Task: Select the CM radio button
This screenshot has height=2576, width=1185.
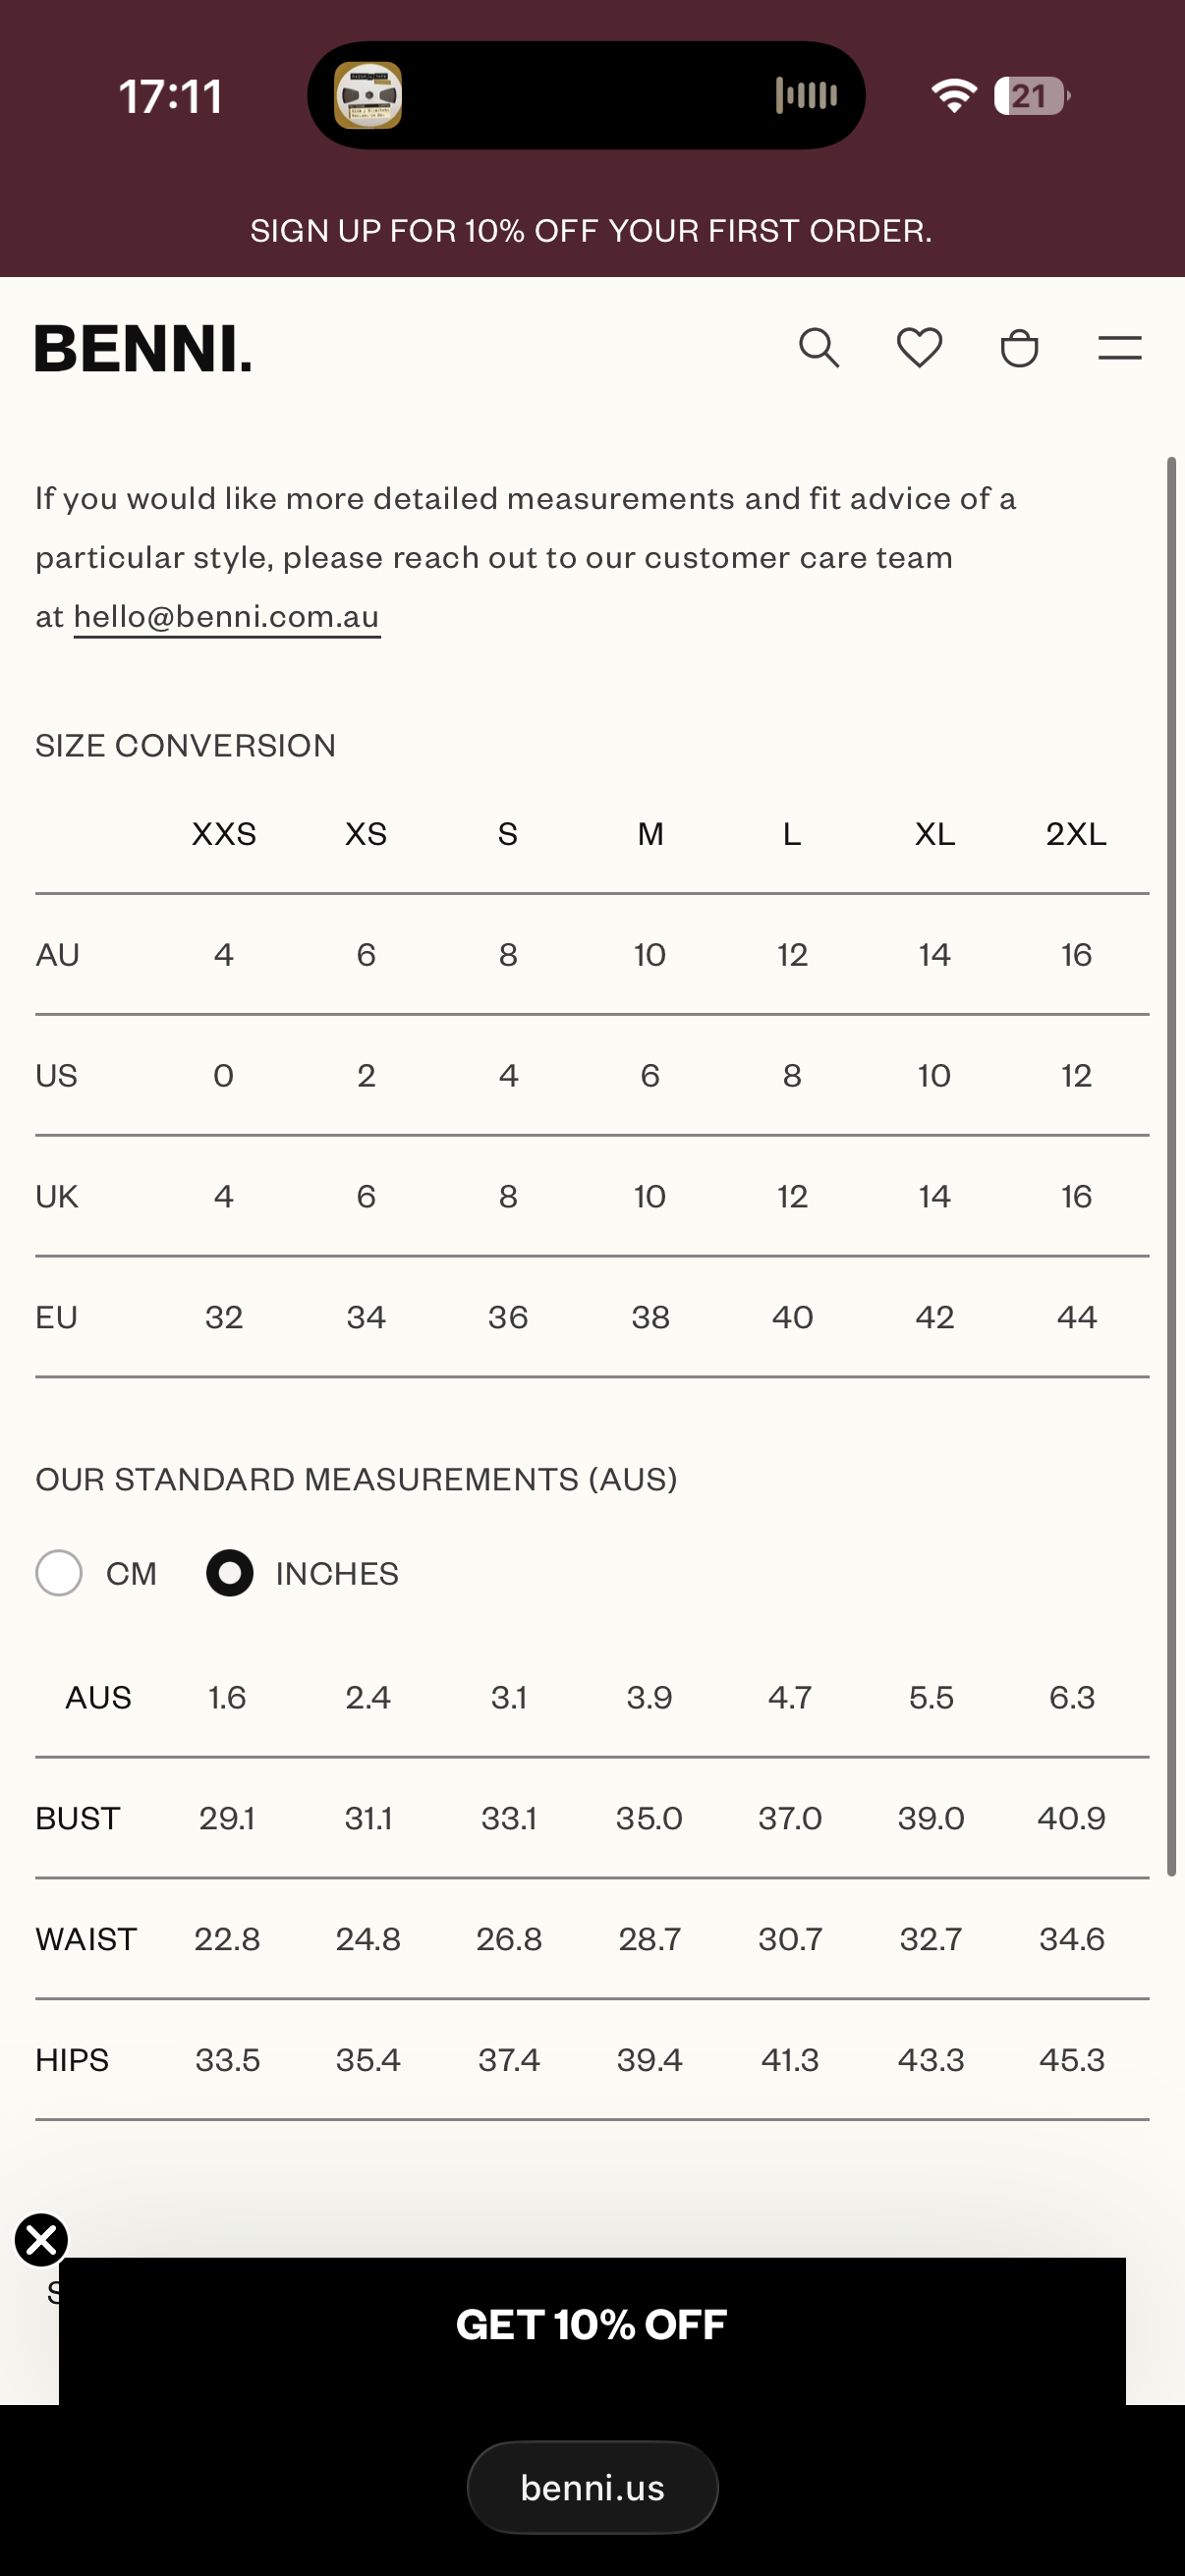Action: pyautogui.click(x=59, y=1573)
